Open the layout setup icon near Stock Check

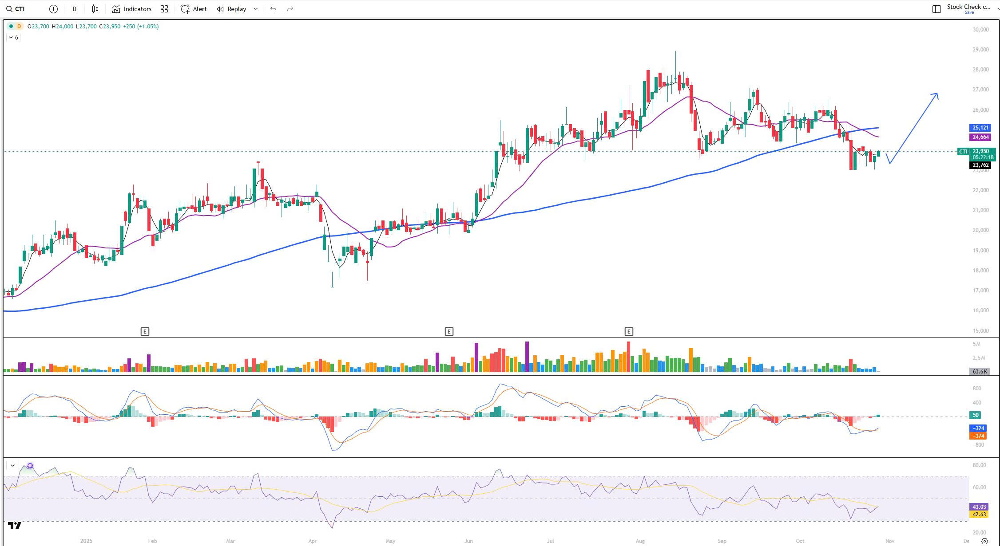(x=937, y=9)
